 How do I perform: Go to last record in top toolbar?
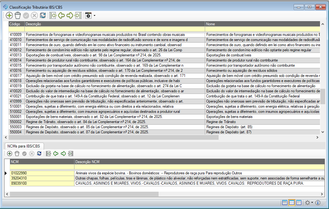point(78,15)
